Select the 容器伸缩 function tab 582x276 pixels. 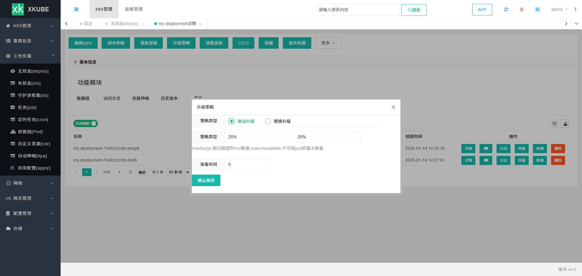click(140, 98)
